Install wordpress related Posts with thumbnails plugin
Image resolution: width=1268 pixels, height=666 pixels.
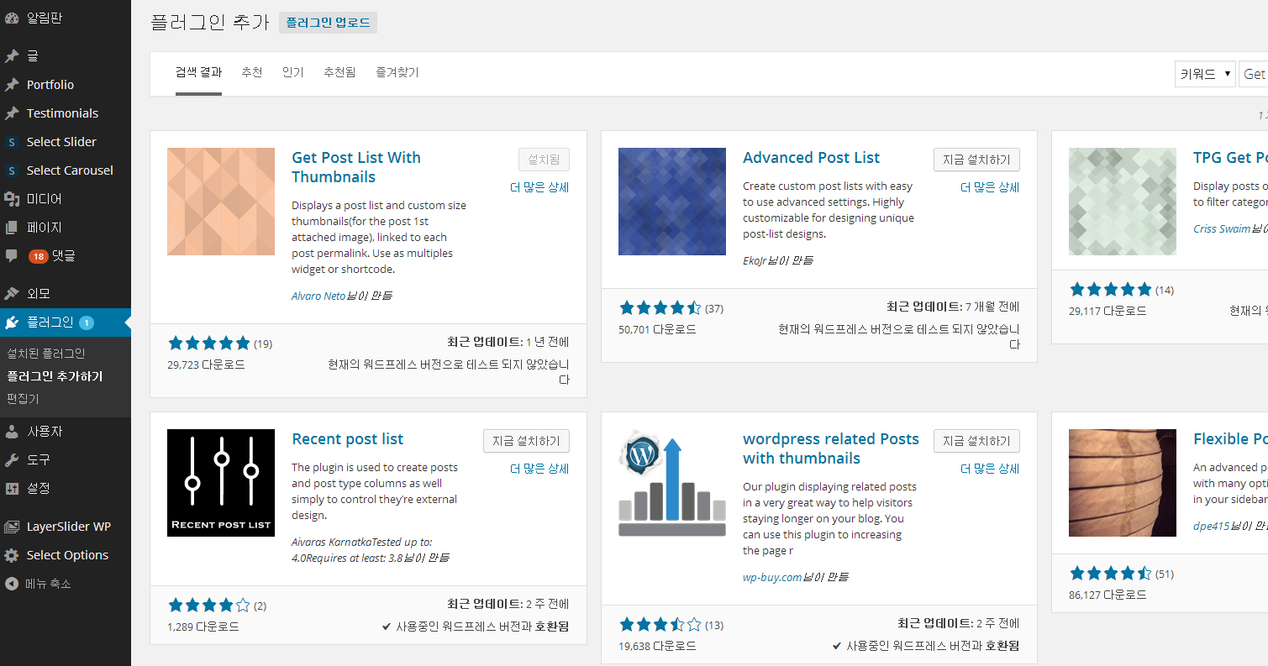coord(976,441)
